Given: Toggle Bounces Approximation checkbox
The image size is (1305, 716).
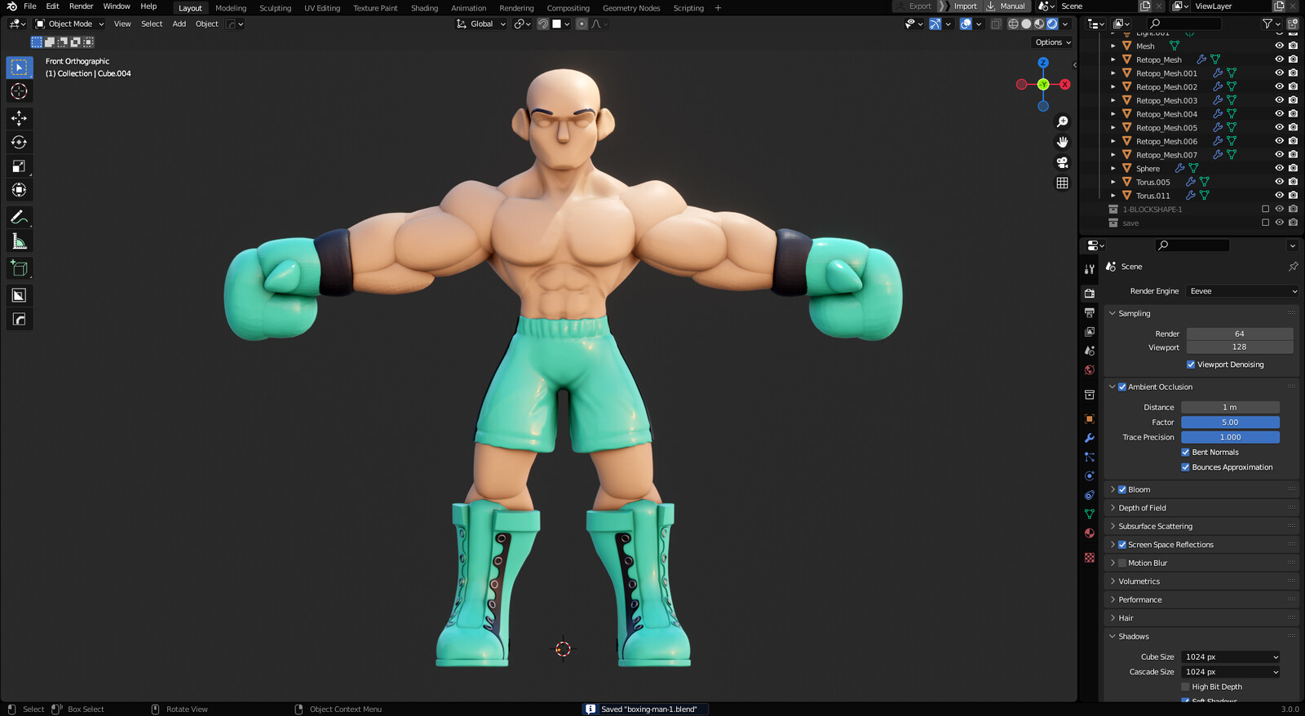Looking at the screenshot, I should pyautogui.click(x=1185, y=467).
